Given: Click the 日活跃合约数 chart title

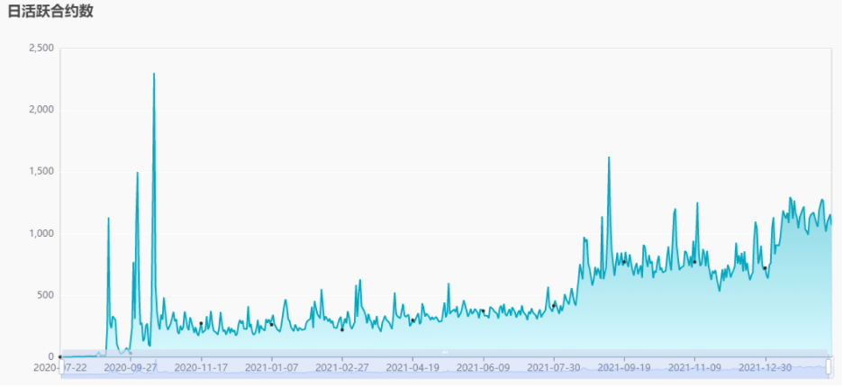Looking at the screenshot, I should coord(50,12).
